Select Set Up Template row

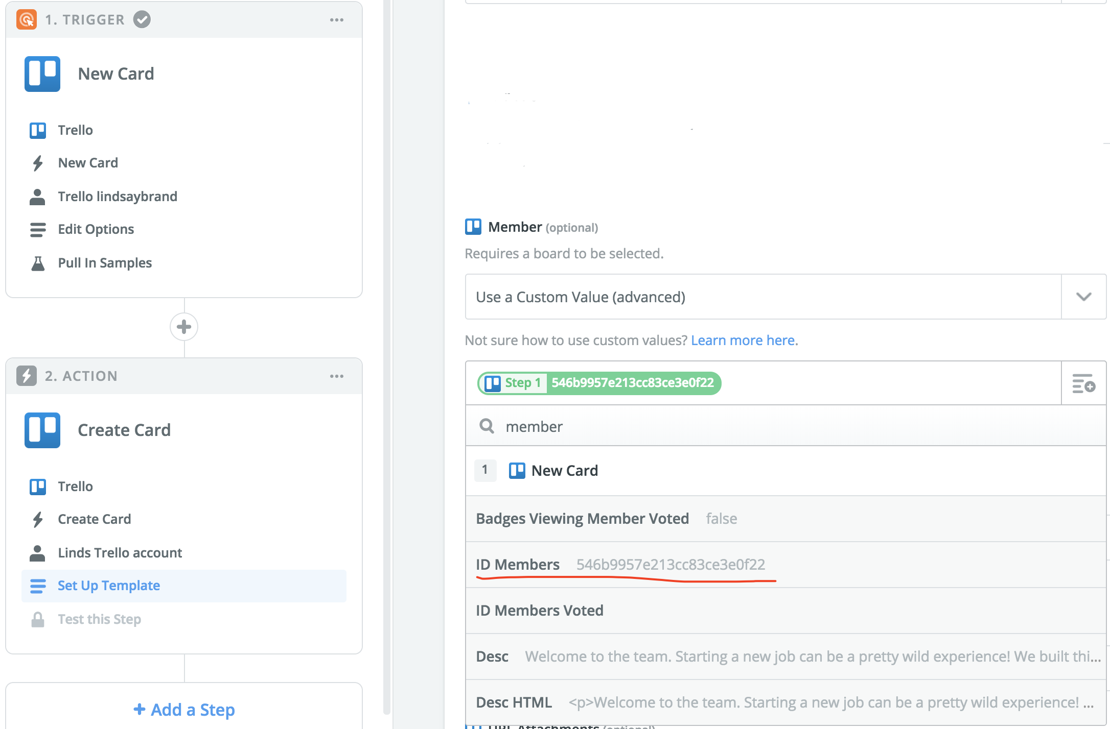coord(184,586)
